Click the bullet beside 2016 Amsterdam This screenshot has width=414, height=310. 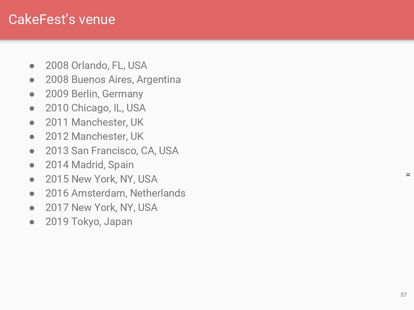[x=32, y=194]
